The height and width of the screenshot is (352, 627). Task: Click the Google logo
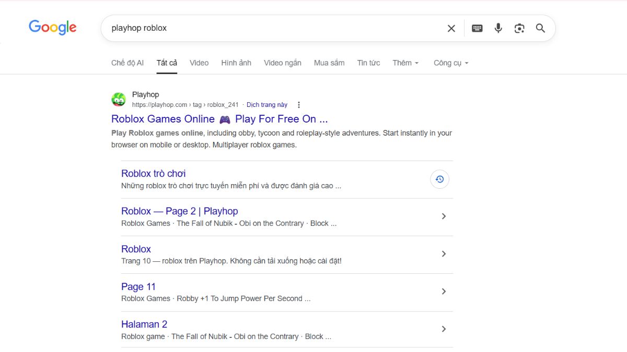point(52,28)
